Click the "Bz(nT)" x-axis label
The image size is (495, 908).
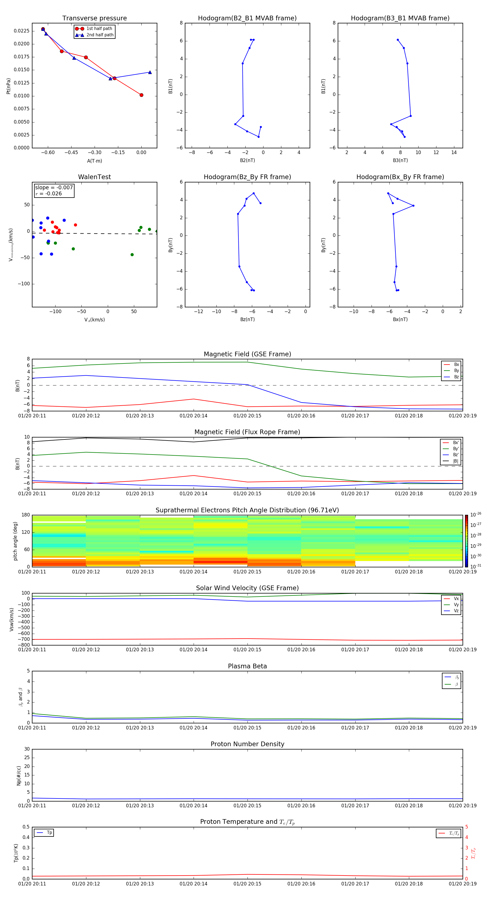point(247,319)
